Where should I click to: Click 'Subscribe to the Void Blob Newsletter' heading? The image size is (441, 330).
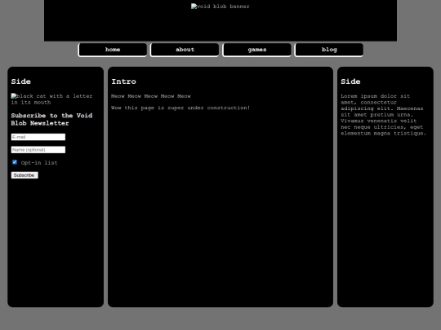coord(51,119)
